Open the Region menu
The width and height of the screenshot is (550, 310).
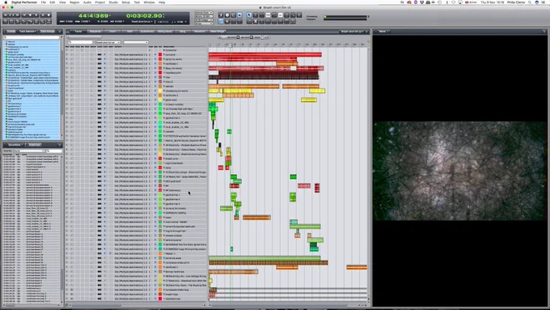pyautogui.click(x=74, y=2)
